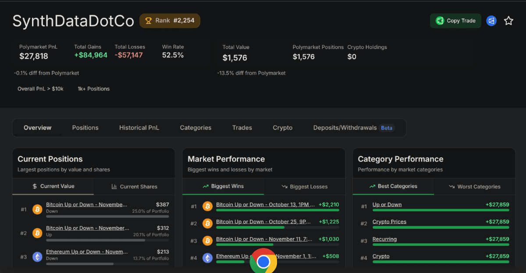The image size is (526, 273).
Task: Open Chrome from the dock icon
Action: click(x=263, y=261)
